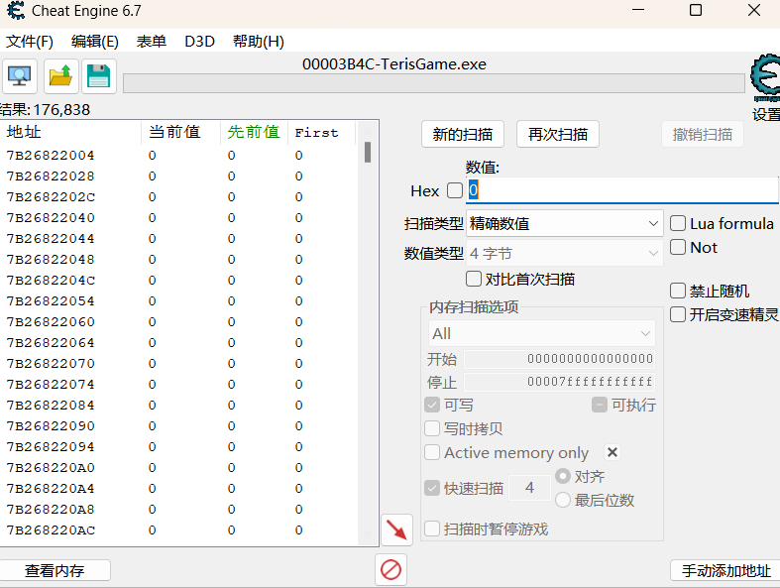This screenshot has height=588, width=780.
Task: Click the 数值 input field
Action: click(624, 190)
